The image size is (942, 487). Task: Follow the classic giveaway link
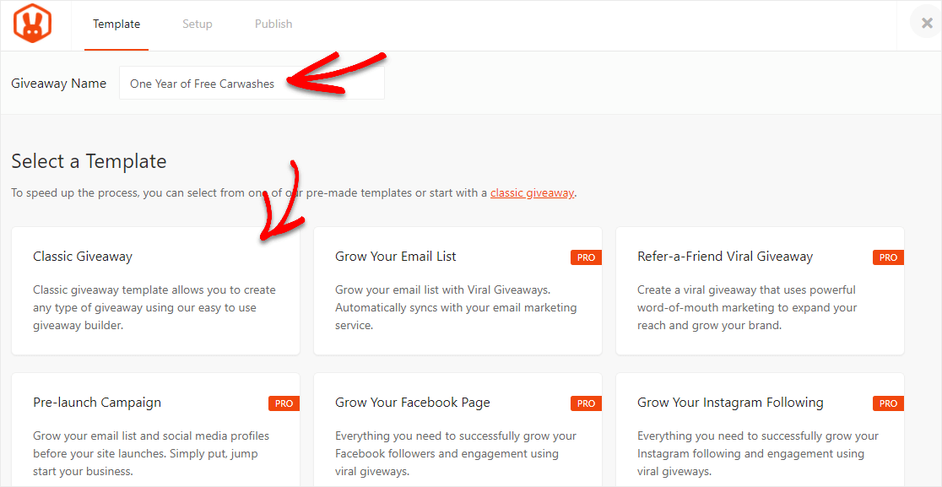(x=532, y=192)
